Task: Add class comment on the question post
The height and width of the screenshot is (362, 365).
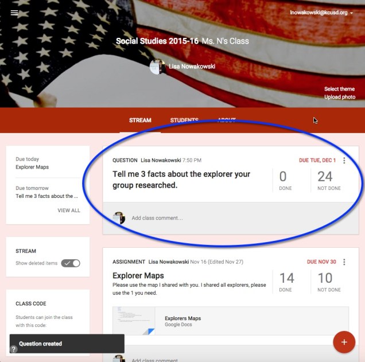Action: point(157,218)
